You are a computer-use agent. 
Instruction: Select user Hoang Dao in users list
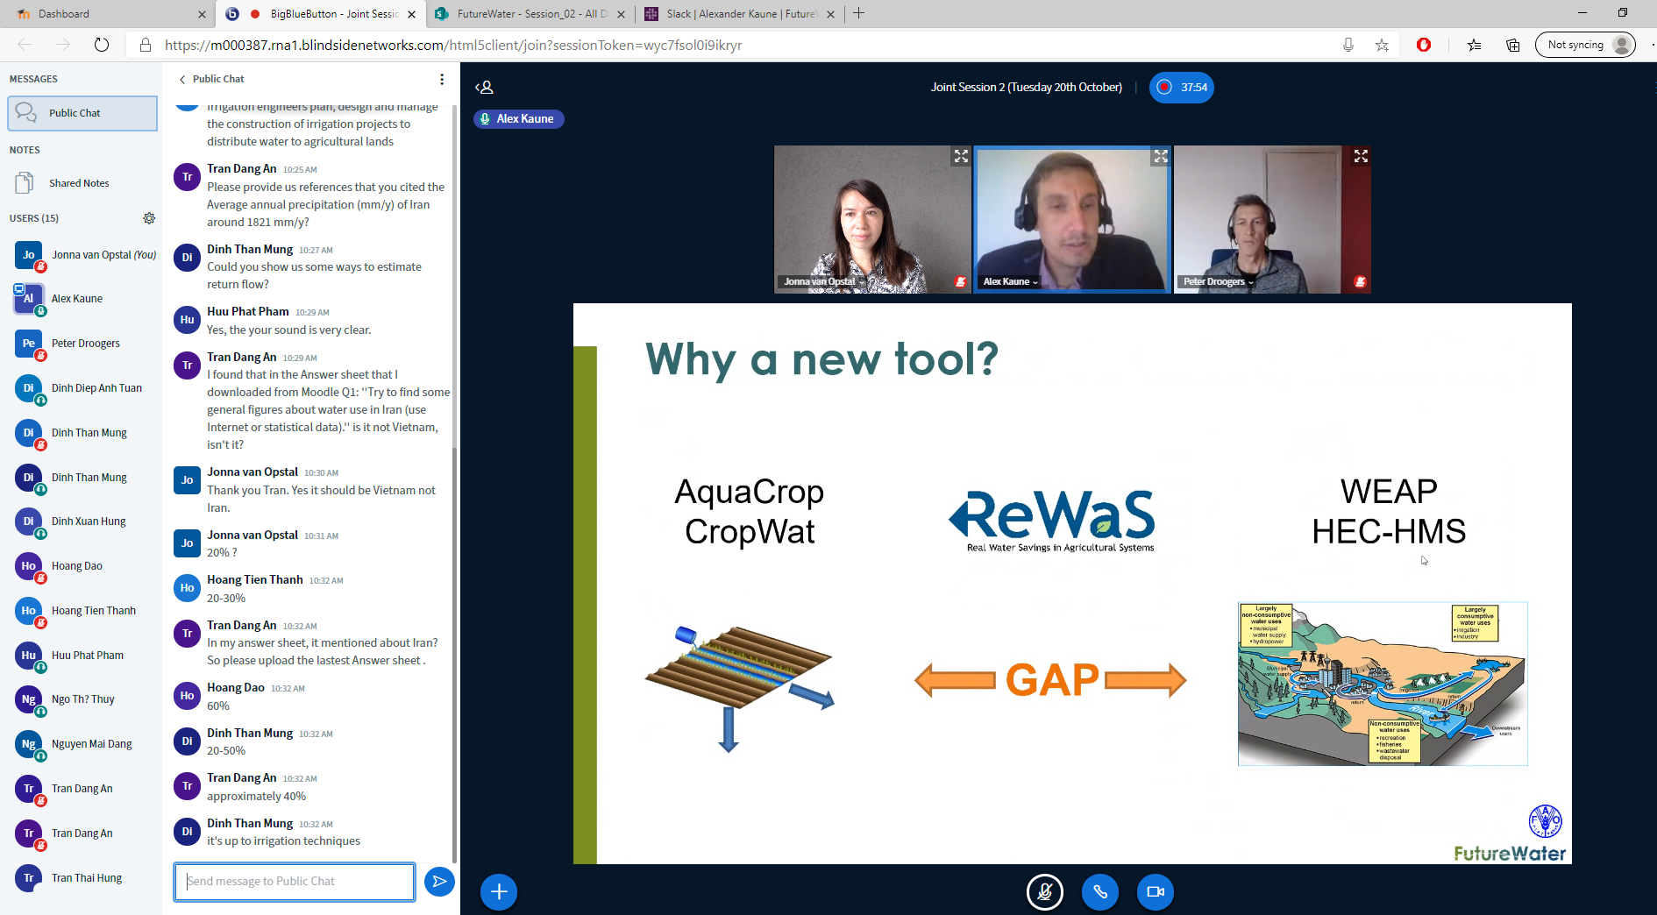pos(81,566)
